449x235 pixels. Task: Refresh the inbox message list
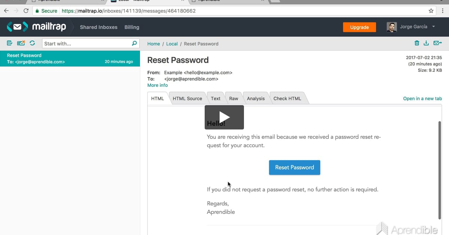[x=32, y=43]
